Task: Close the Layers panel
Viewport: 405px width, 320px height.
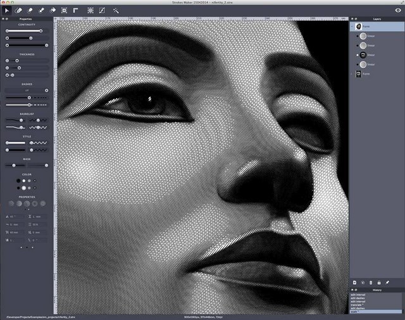Action: [352, 19]
